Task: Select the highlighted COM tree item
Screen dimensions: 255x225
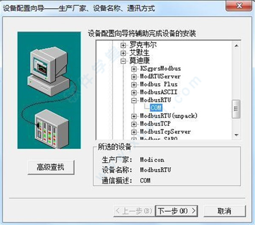Action: 156,108
